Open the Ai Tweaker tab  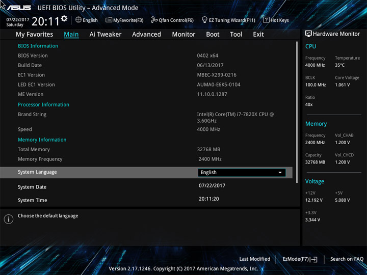106,35
